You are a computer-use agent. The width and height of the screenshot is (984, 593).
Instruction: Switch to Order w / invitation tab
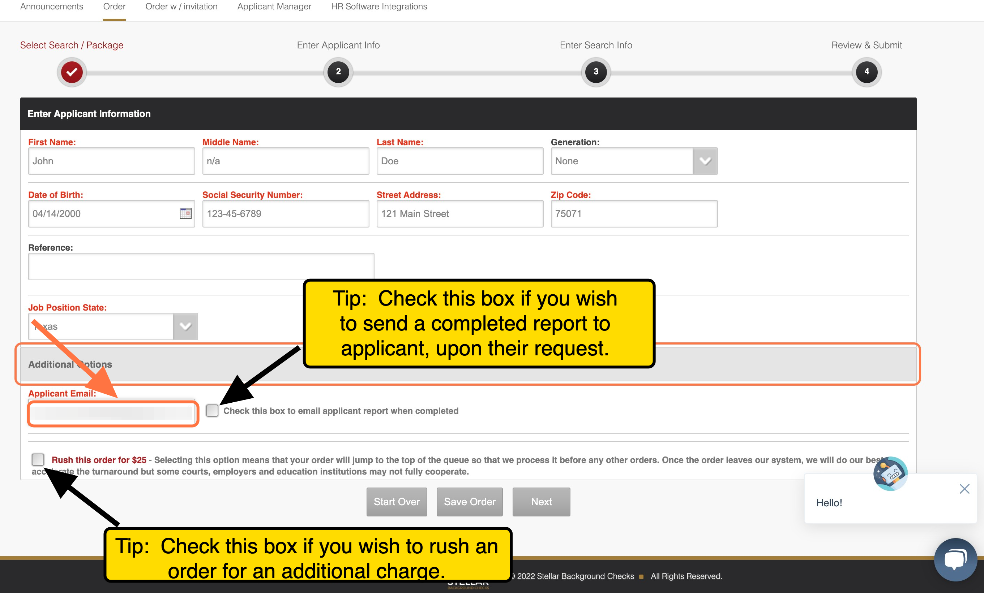pyautogui.click(x=181, y=7)
